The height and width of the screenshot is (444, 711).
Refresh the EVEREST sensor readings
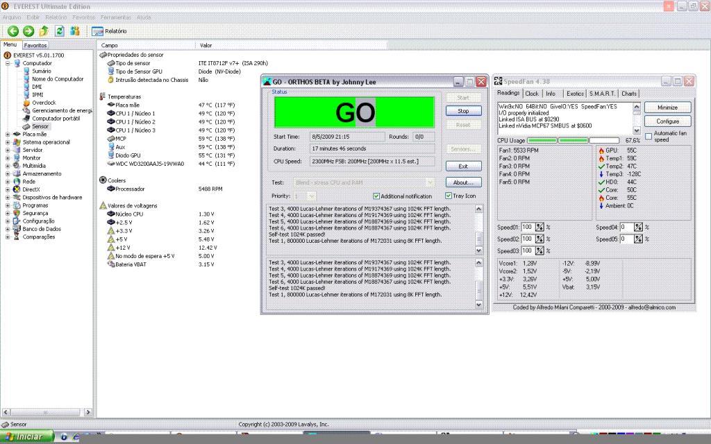click(60, 31)
